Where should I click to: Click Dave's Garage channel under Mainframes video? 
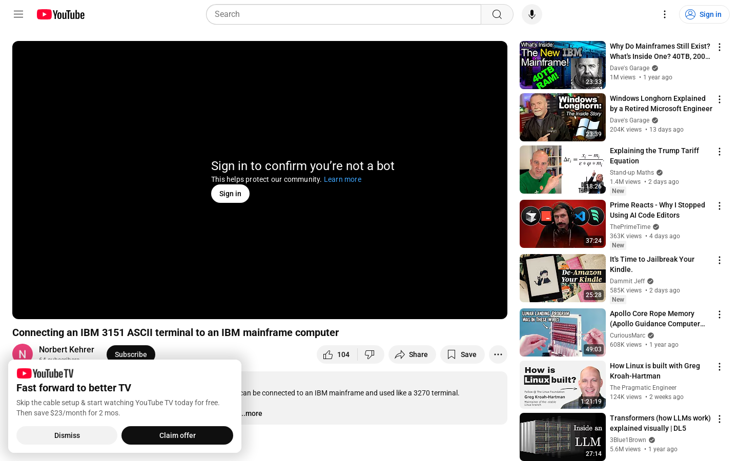(629, 68)
